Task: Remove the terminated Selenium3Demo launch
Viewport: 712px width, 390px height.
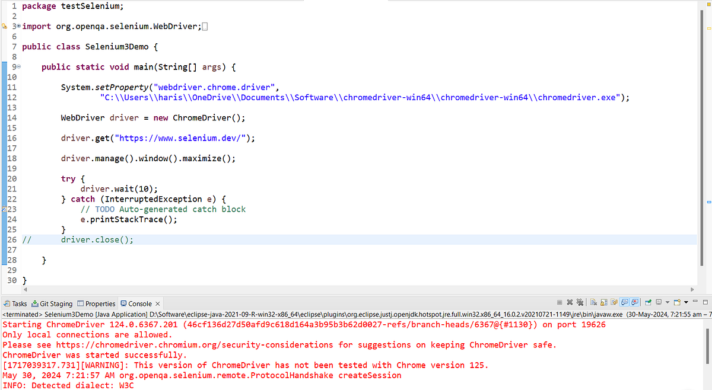Action: tap(570, 303)
